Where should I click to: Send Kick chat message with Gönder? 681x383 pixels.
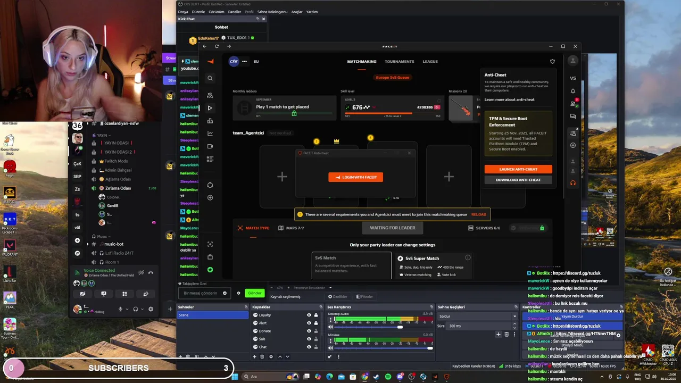pyautogui.click(x=255, y=293)
